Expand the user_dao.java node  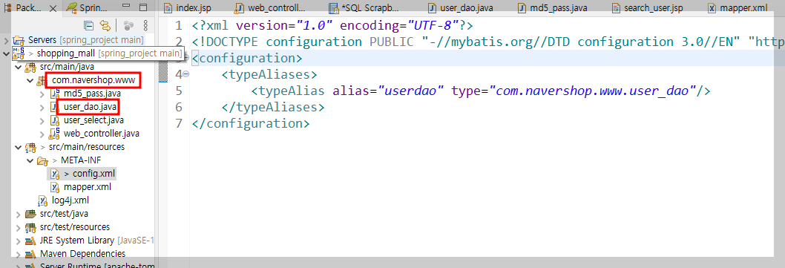tap(42, 107)
